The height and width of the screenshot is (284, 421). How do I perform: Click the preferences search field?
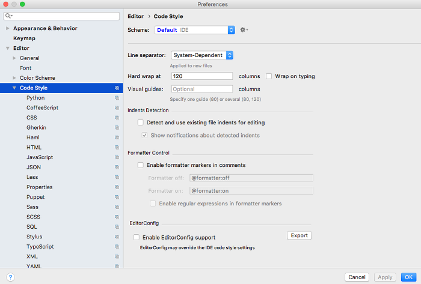pos(61,16)
